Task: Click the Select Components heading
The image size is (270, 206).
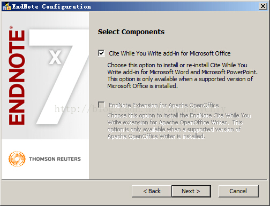Action: click(131, 32)
